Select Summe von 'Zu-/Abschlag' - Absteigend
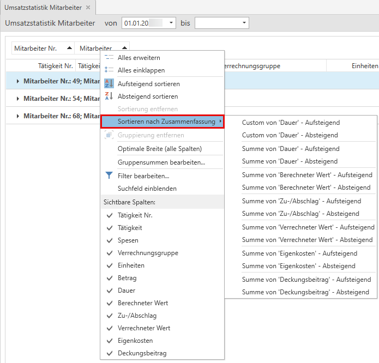This screenshot has width=379, height=363. (300, 214)
